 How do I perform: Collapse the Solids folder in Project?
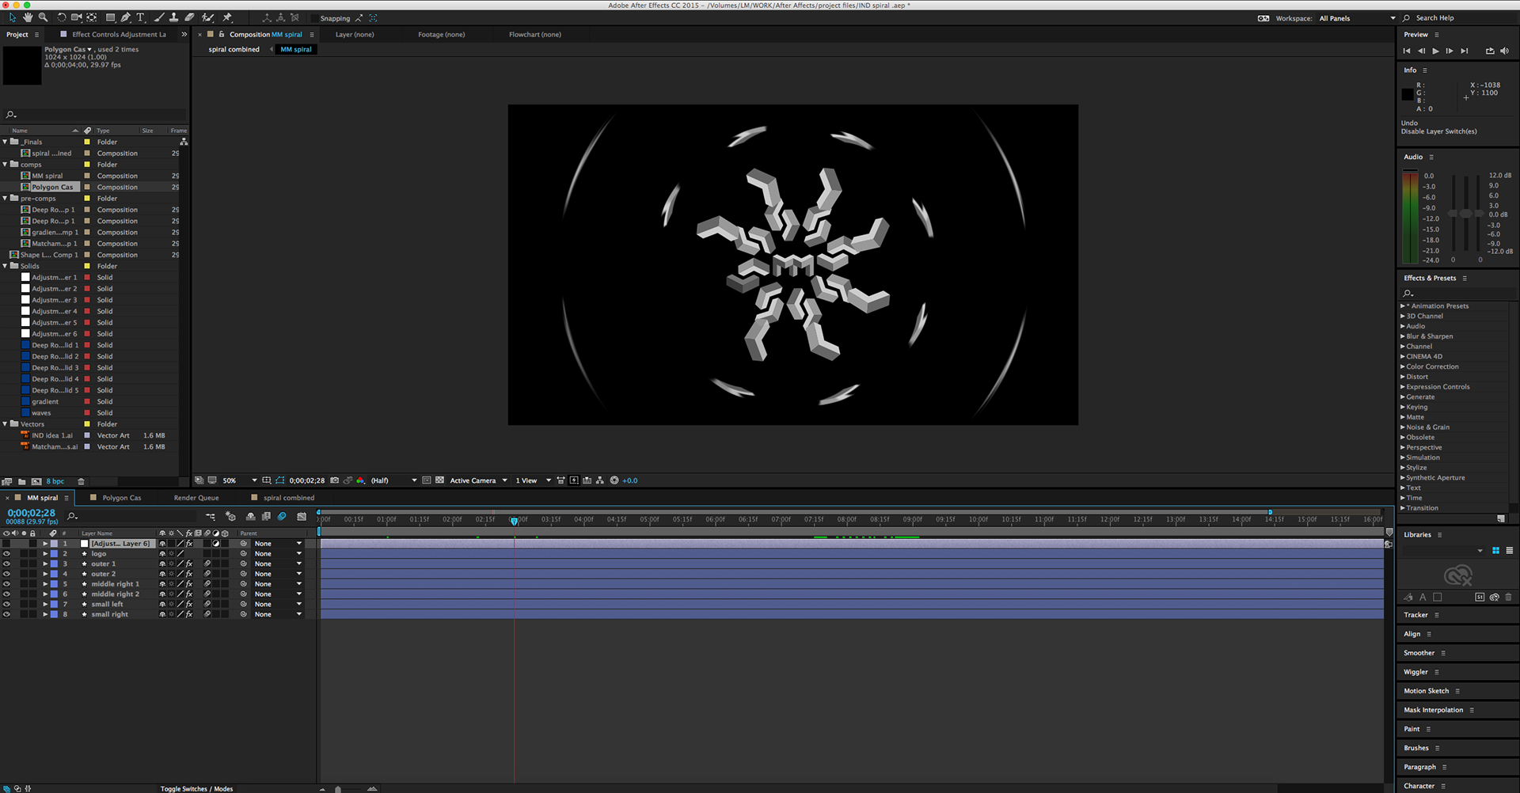[5, 266]
